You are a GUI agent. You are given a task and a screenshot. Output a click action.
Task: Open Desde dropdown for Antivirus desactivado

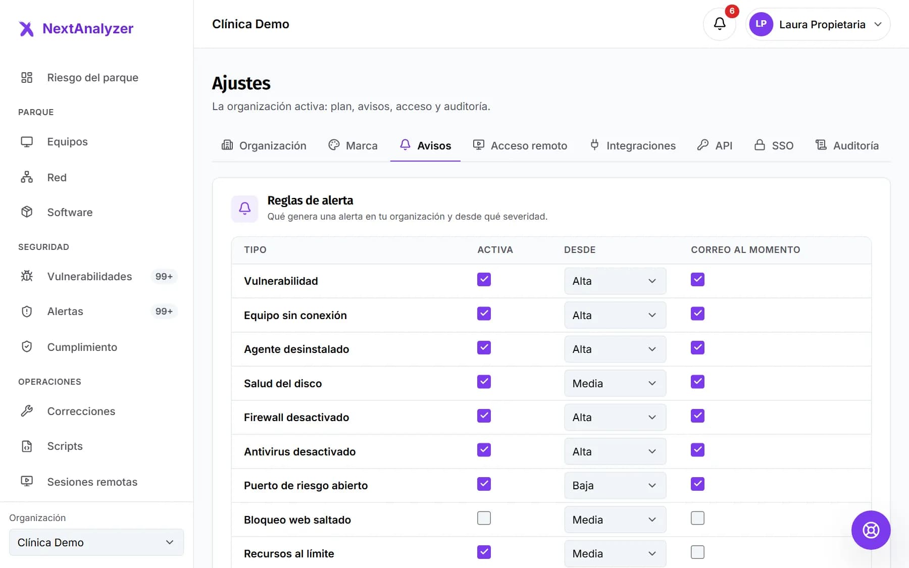point(615,451)
